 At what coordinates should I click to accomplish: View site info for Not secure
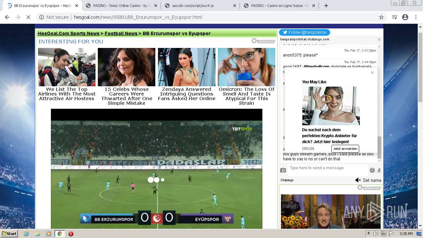click(x=54, y=17)
